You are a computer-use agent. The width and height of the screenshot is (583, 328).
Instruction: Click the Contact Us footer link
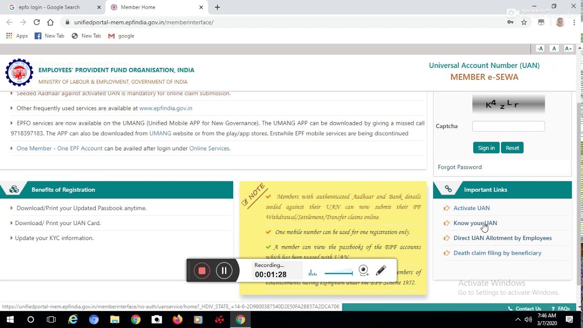[524, 308]
